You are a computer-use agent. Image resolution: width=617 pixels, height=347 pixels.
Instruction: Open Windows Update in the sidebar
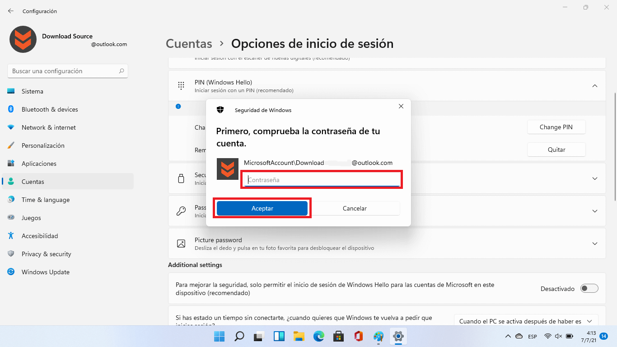click(68, 272)
